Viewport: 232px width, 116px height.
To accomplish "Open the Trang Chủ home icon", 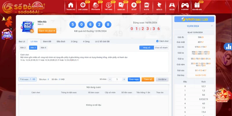I will coord(70,5).
